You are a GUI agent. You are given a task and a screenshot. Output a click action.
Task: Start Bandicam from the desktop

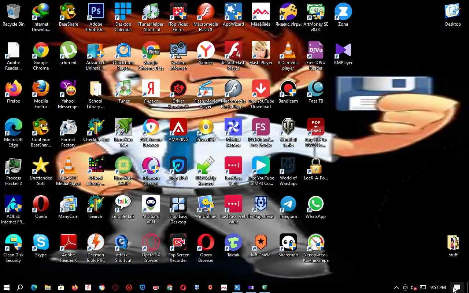pyautogui.click(x=288, y=92)
